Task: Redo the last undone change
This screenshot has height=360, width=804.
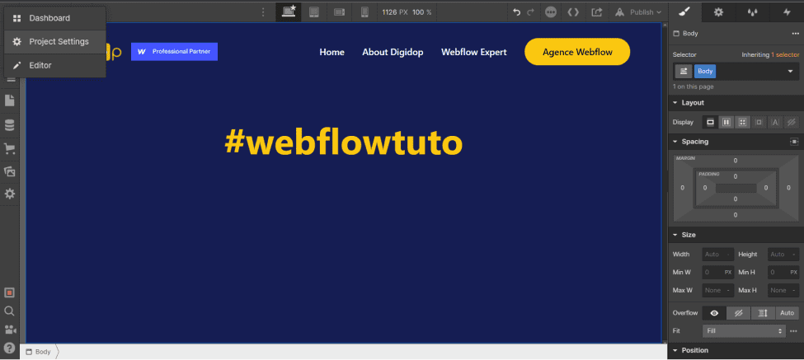Action: (531, 12)
